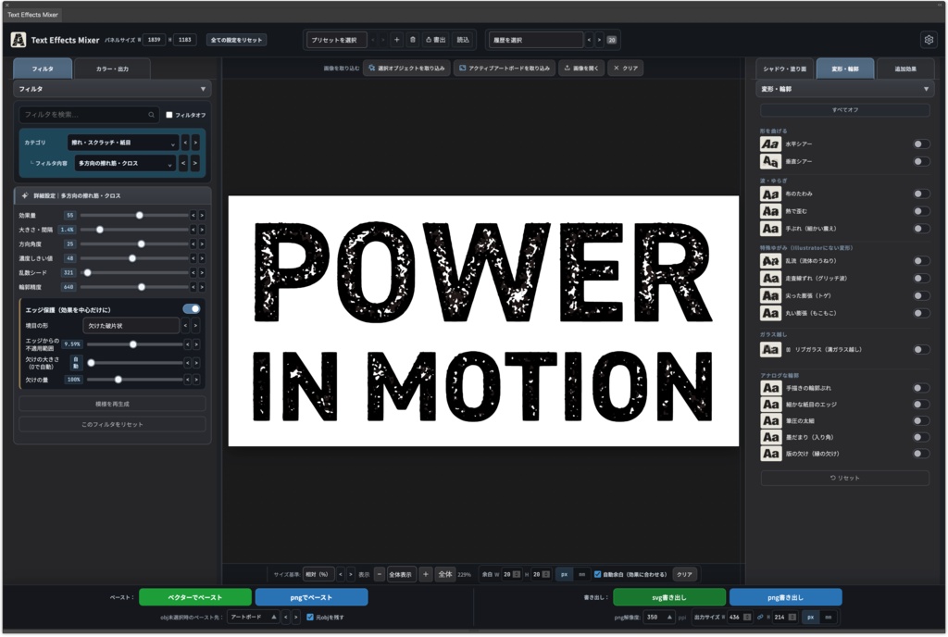The image size is (948, 637).
Task: Open the 履歴を選択 dropdown
Action: 536,40
